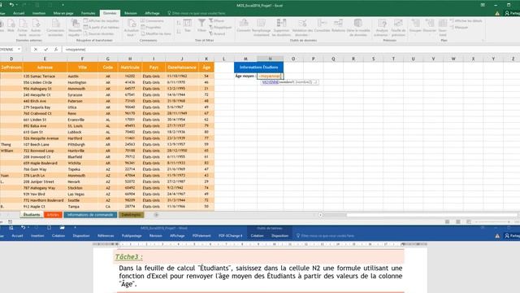Select column N header
The image size is (520, 293).
pos(270,59)
